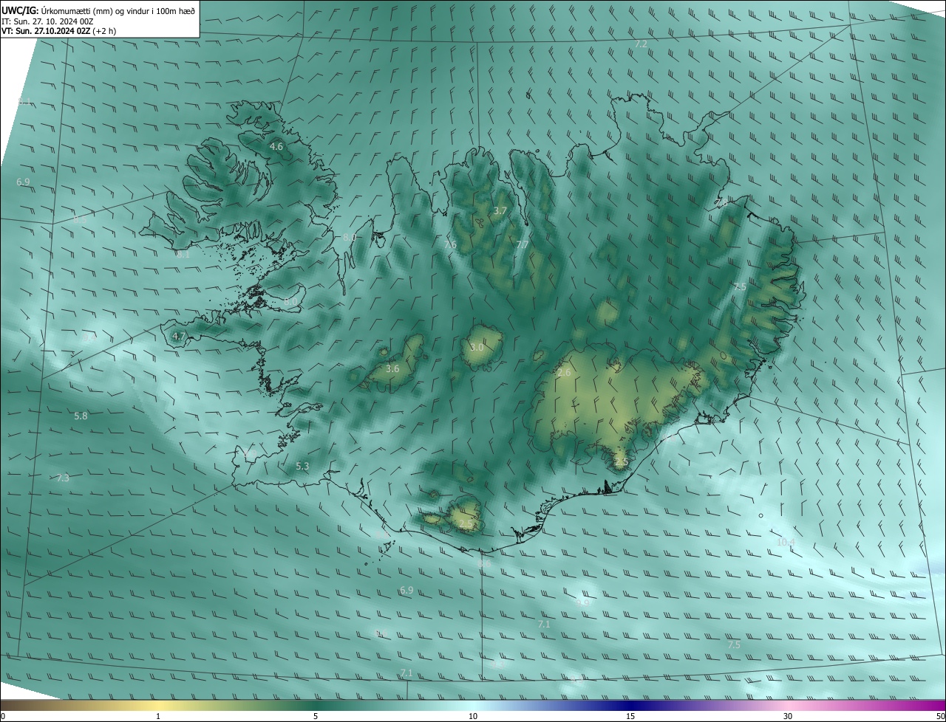This screenshot has height=722, width=946.
Task: Click the 7.3 value over the southwest sea
Action: pyautogui.click(x=63, y=478)
